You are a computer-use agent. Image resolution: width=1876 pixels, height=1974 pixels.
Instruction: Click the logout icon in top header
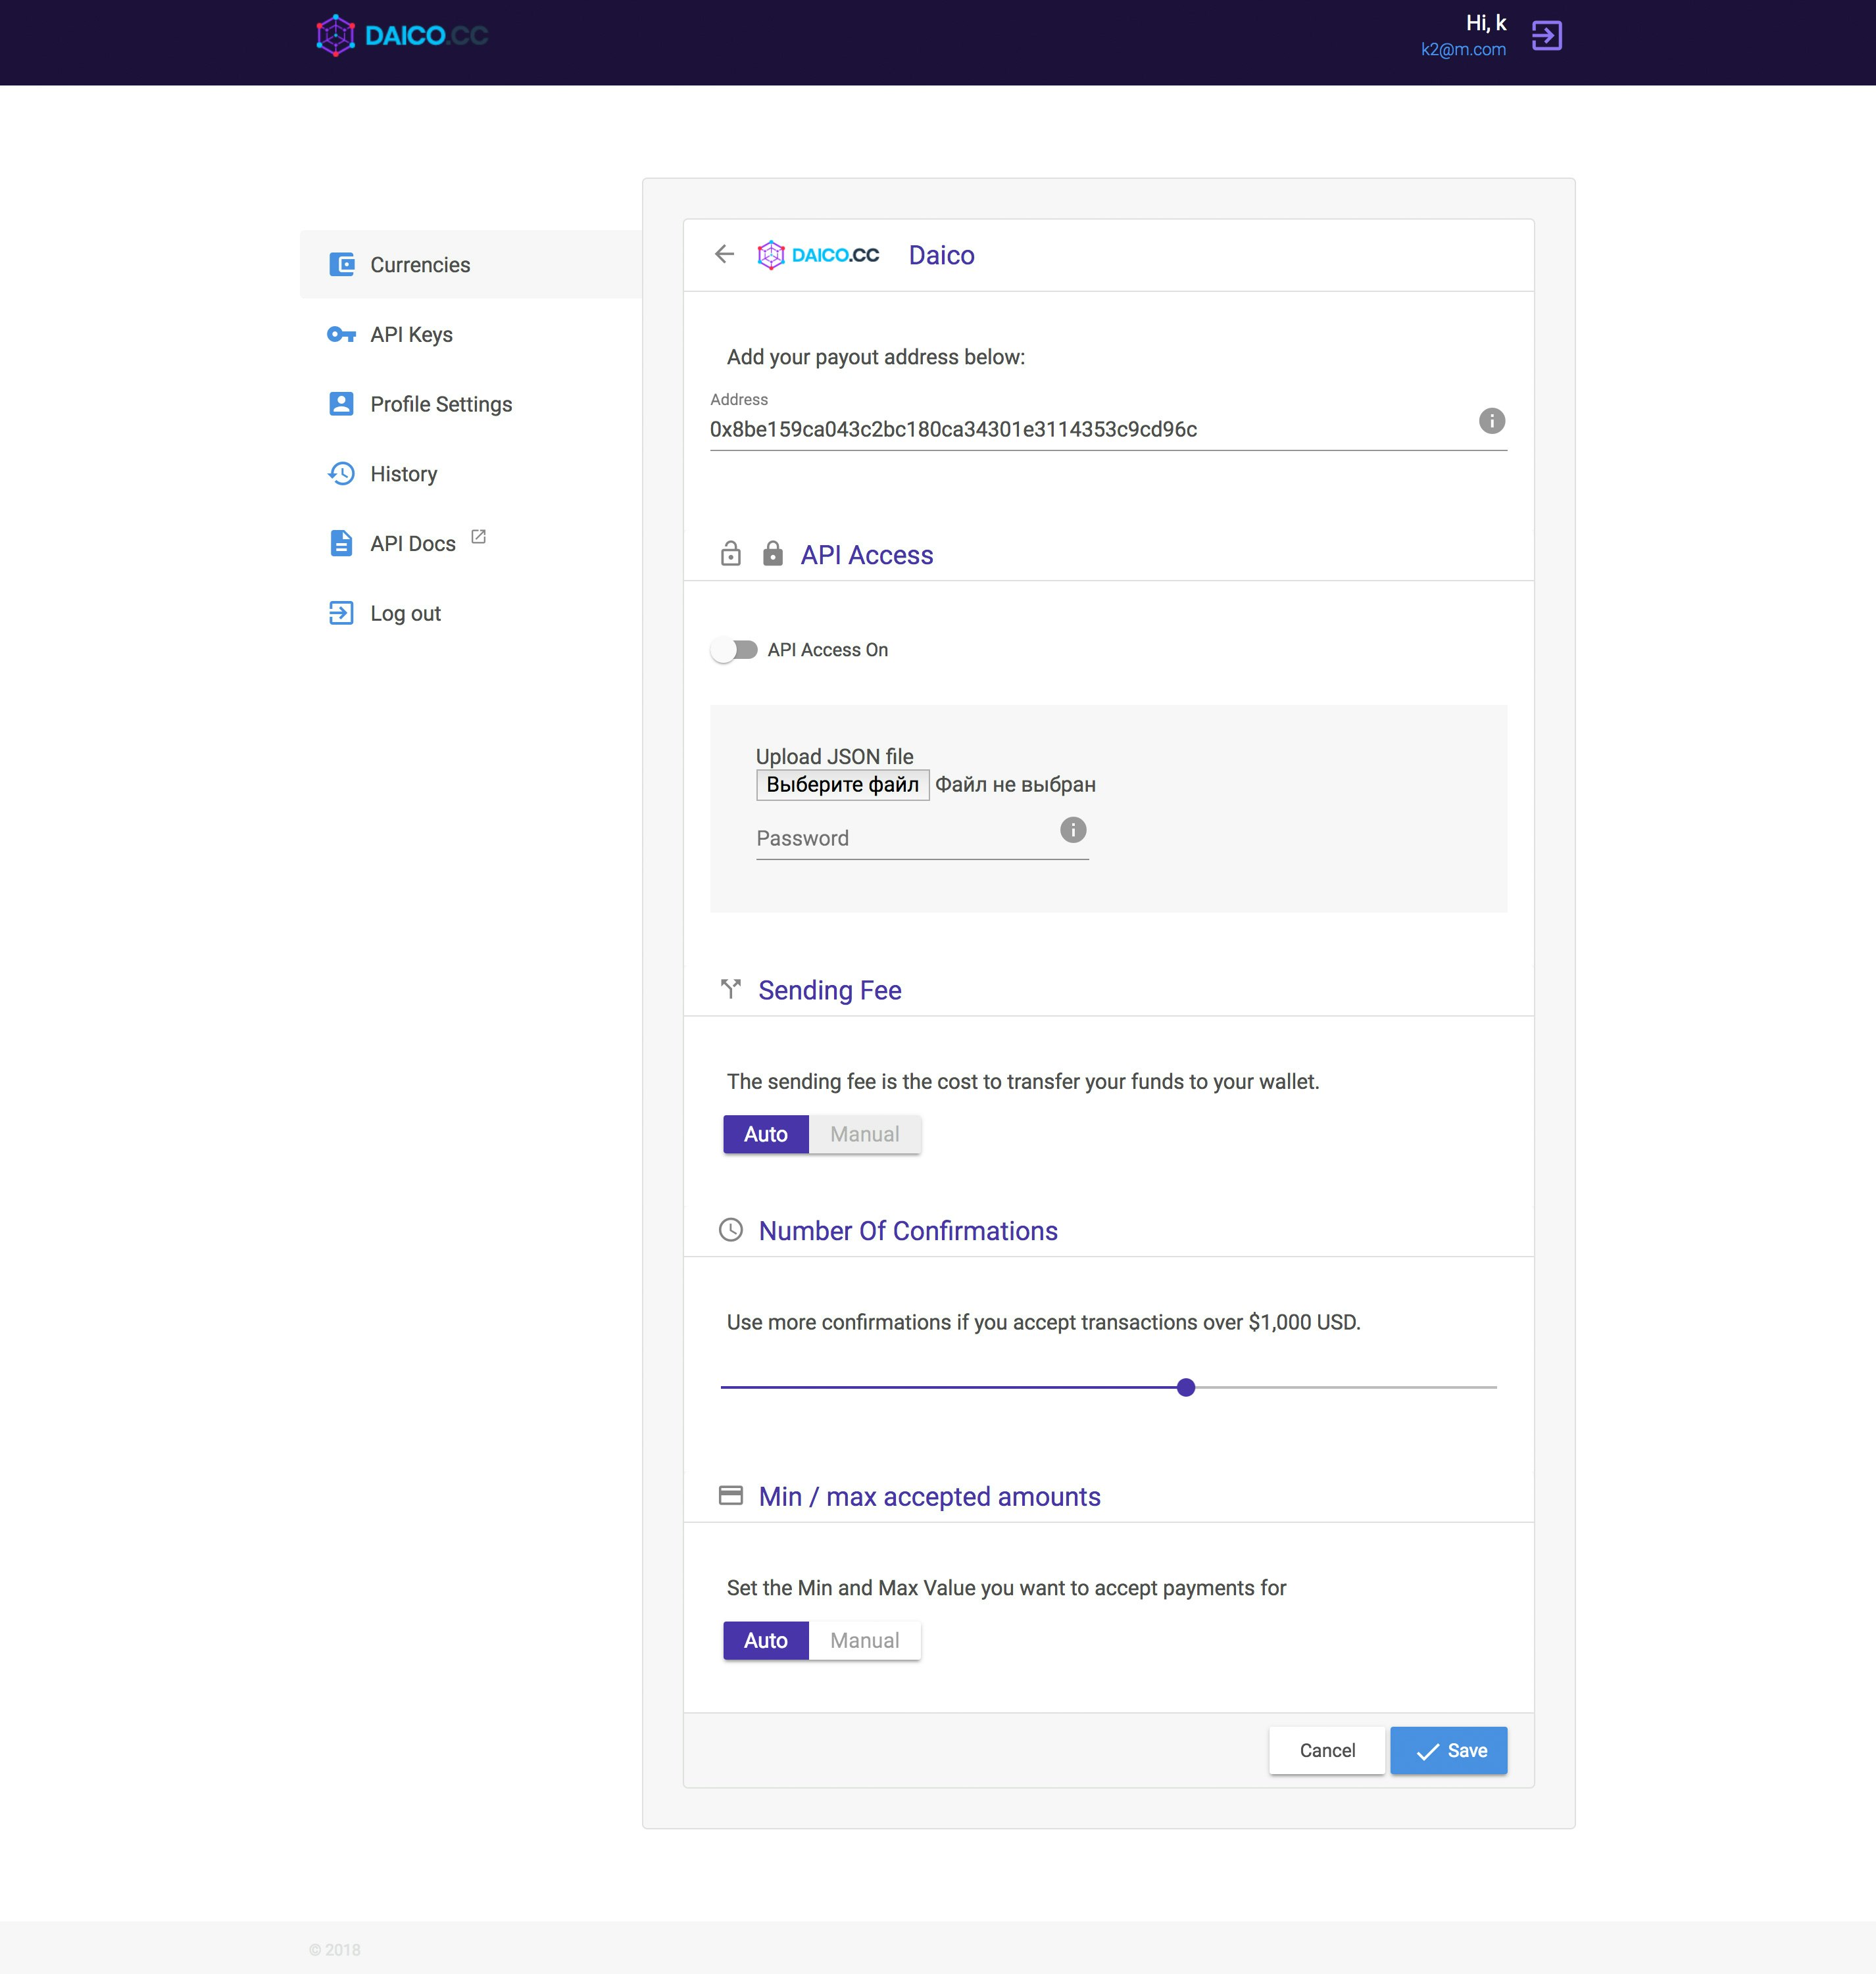[x=1546, y=36]
